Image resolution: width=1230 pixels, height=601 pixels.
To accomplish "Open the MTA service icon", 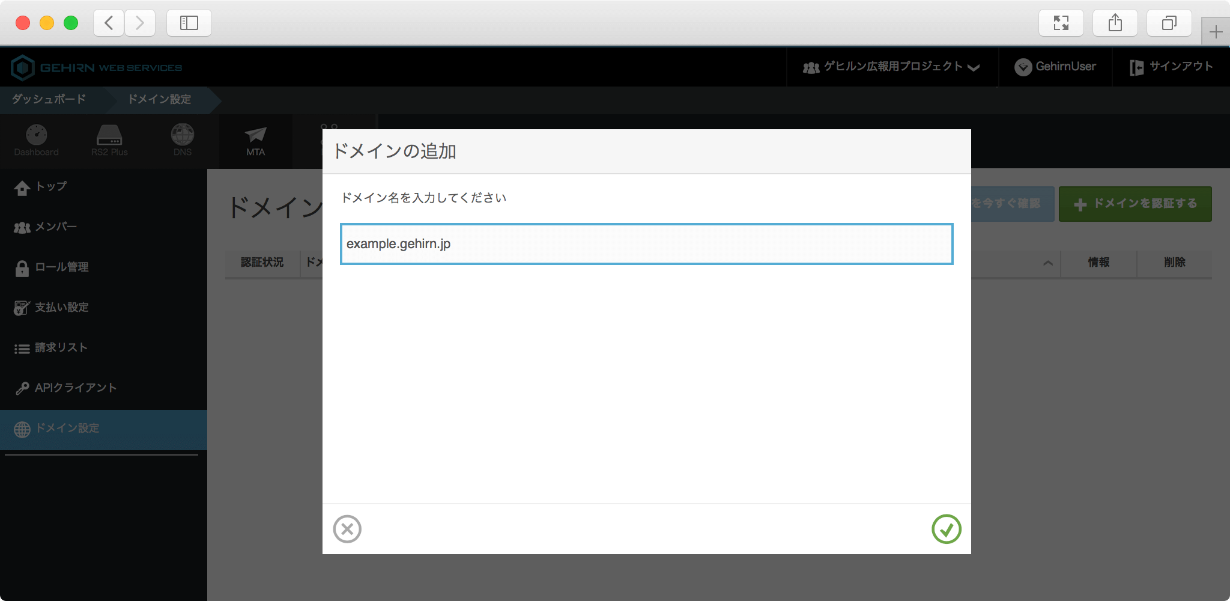I will [255, 141].
